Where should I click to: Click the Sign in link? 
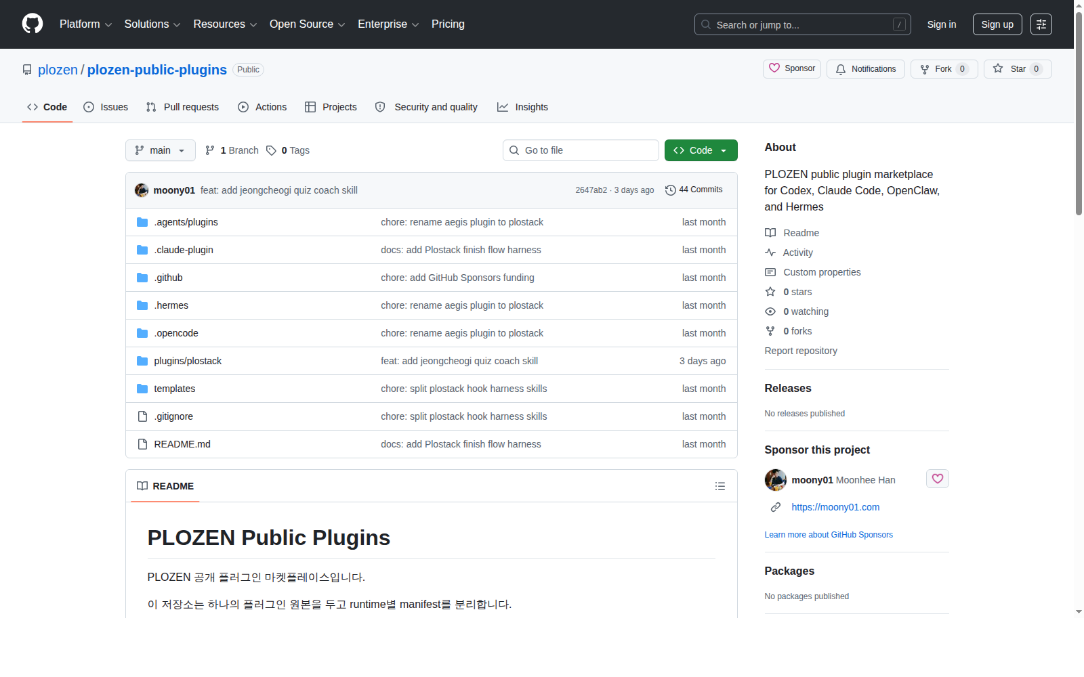pyautogui.click(x=942, y=24)
